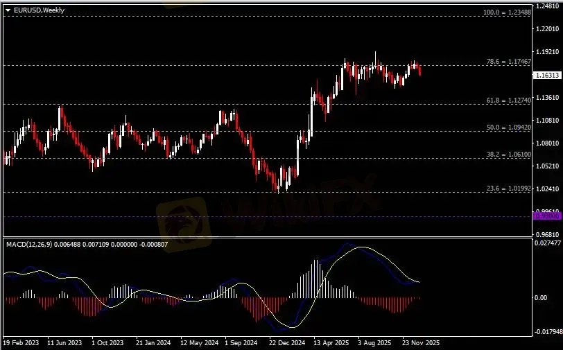Click the 22 Dec 2024 date marker
Viewport: 563px width, 350px height.
[x=287, y=342]
